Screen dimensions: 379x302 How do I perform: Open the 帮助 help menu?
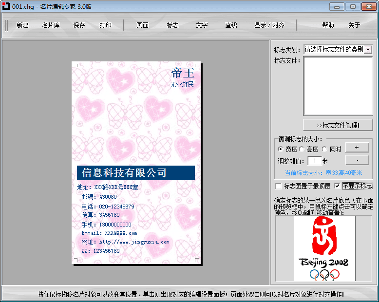click(328, 25)
